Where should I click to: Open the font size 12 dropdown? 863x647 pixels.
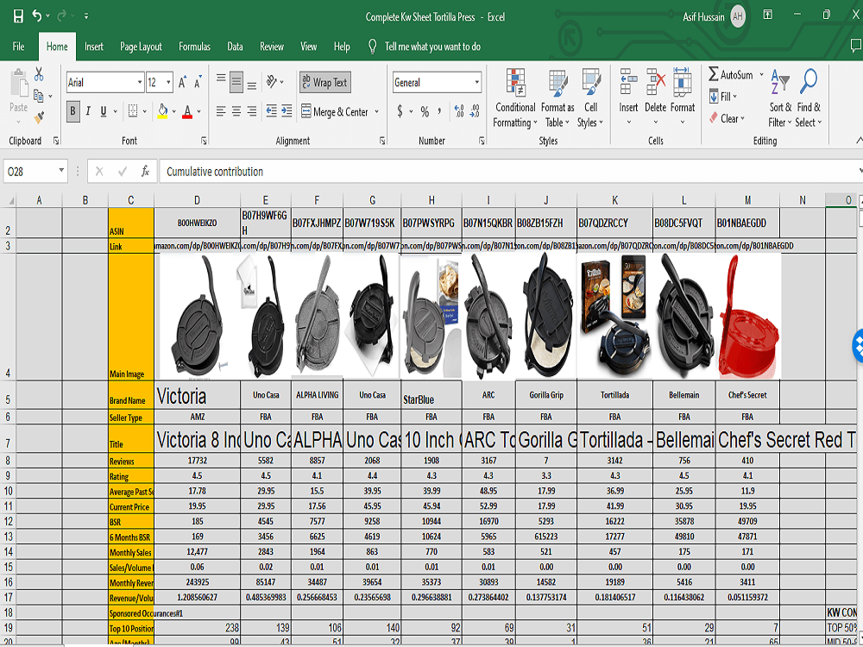tap(168, 83)
